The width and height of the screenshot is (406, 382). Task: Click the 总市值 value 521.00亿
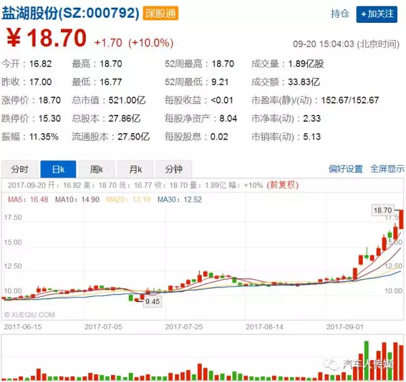tap(127, 100)
